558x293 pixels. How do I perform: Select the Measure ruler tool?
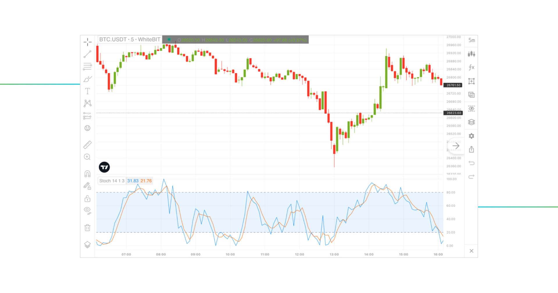[x=87, y=144]
